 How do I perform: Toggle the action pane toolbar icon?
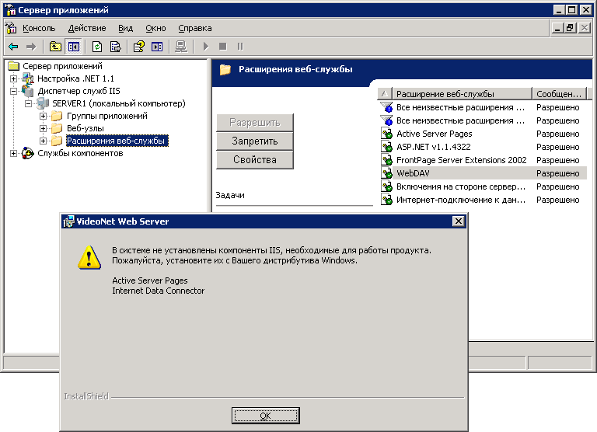(157, 47)
